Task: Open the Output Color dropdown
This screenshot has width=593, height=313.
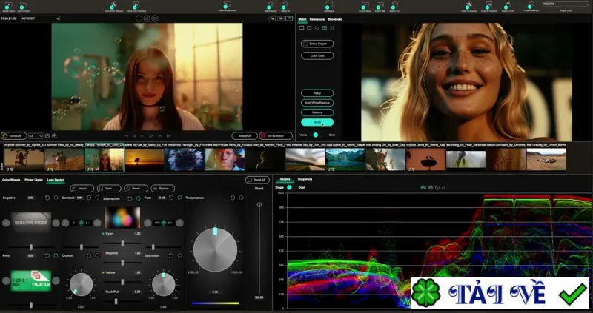Action: (566, 4)
